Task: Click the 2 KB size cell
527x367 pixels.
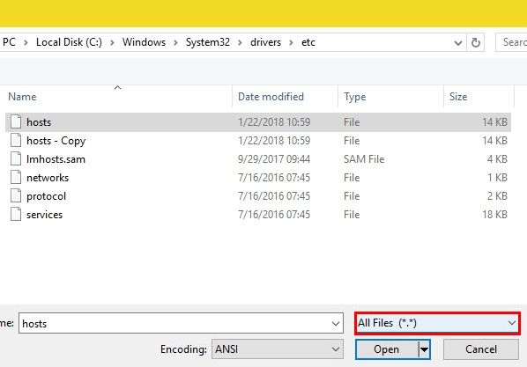Action: pos(497,196)
